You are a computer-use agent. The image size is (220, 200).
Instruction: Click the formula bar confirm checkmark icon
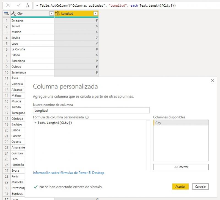point(18,5)
